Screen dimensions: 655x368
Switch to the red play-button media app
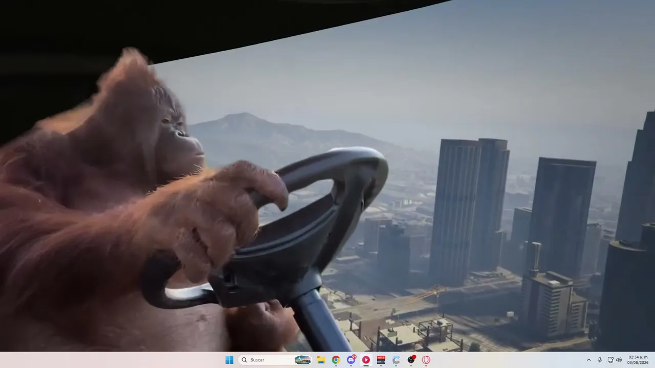366,360
